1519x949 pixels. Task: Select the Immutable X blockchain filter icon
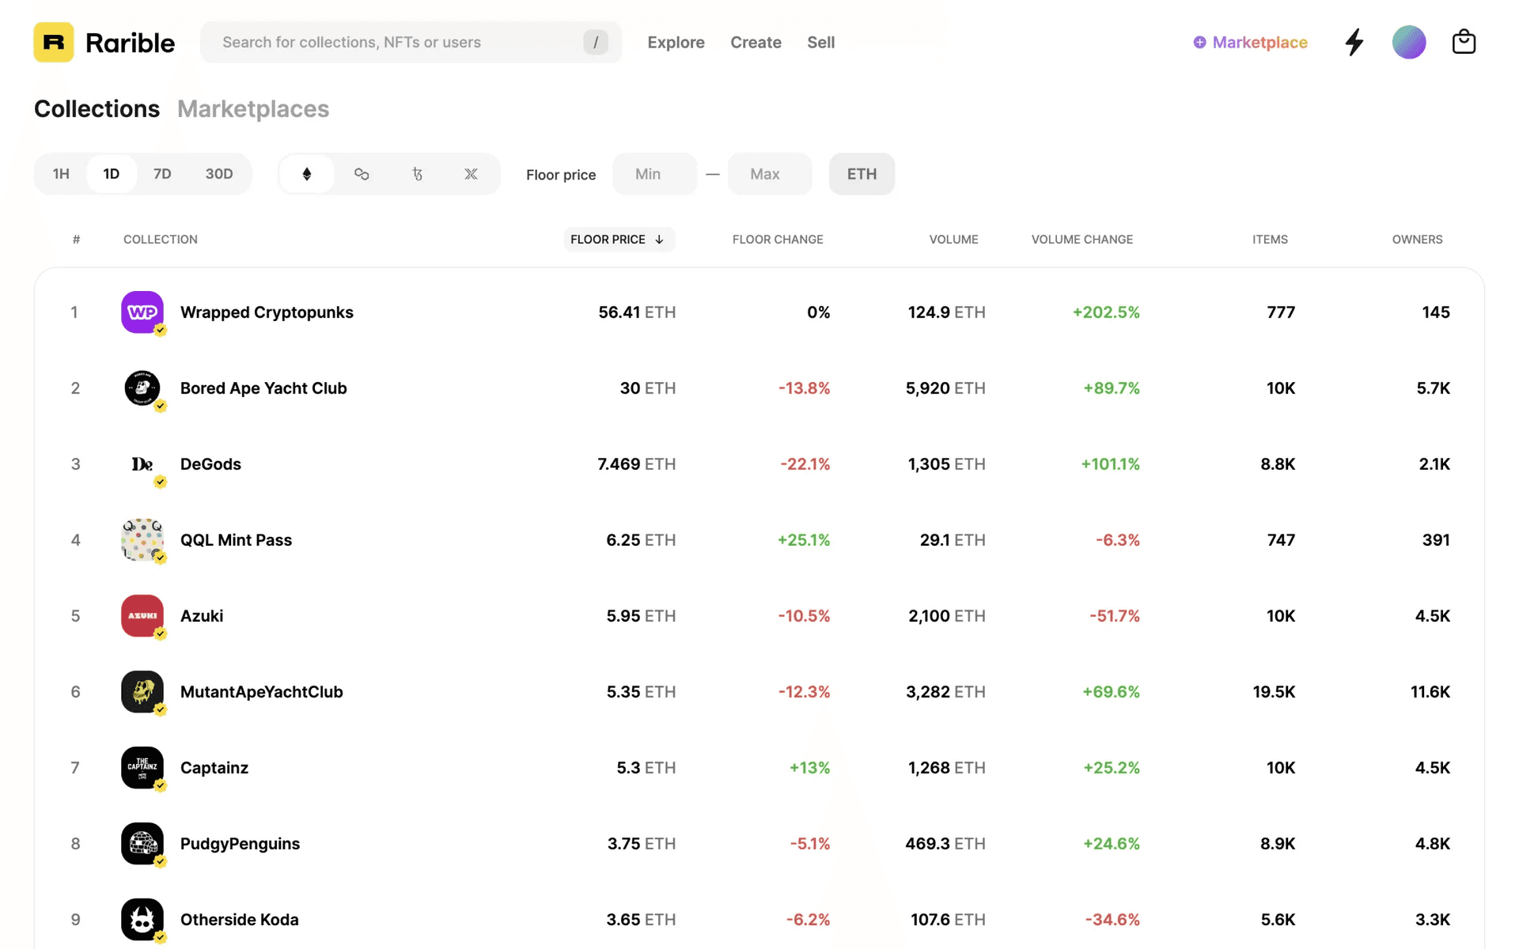point(471,174)
